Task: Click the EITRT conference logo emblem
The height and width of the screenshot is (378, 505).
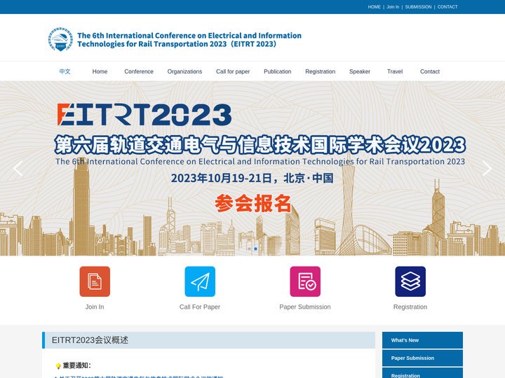Action: (60, 39)
